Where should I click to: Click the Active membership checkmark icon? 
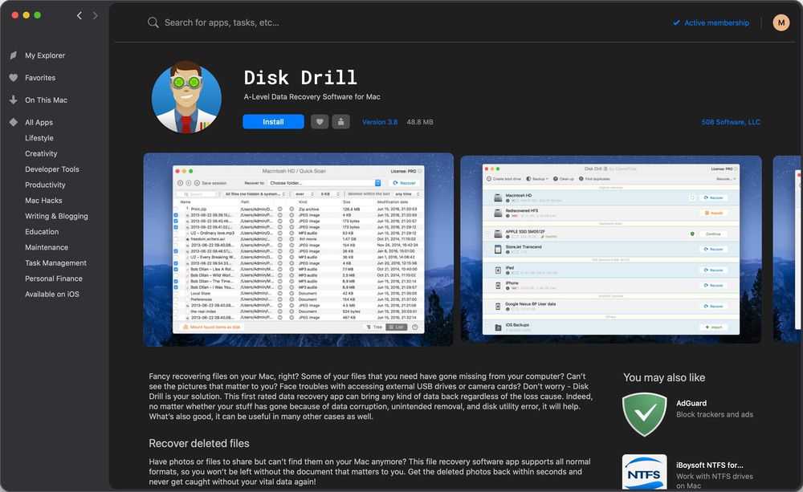[x=676, y=22]
